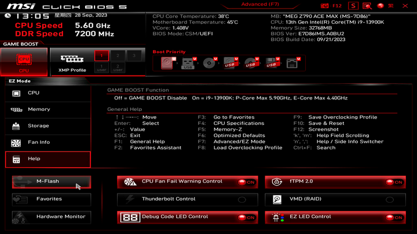Image resolution: width=417 pixels, height=234 pixels.
Task: Click the boxed S icon in the top bar
Action: [353, 6]
